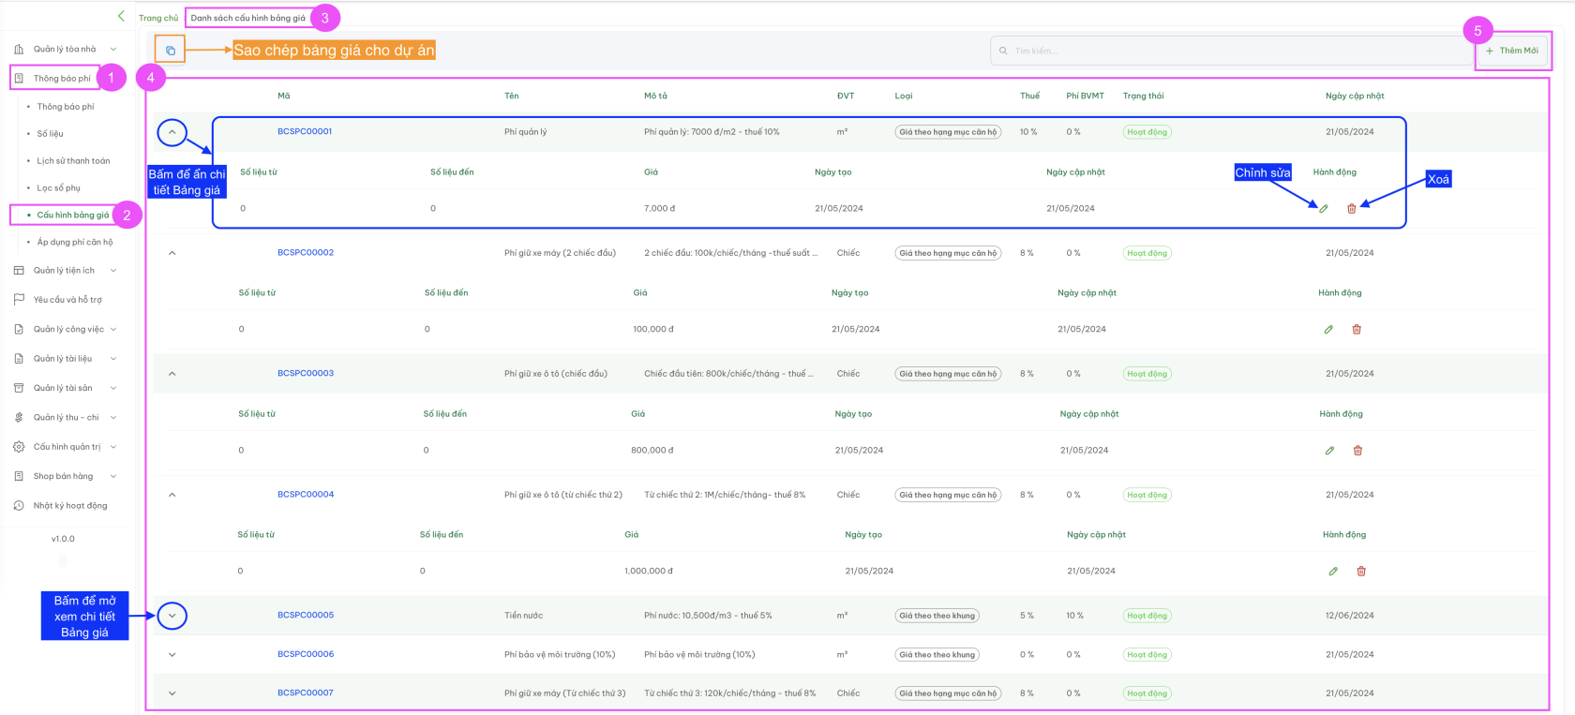Collapse price details of BCSPC00003
This screenshot has width=1575, height=715.
tap(172, 374)
